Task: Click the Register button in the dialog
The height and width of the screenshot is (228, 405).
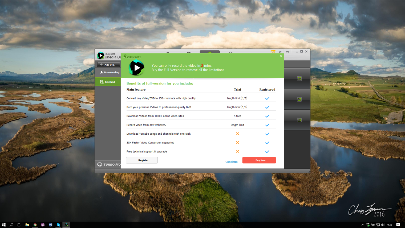Action: pyautogui.click(x=142, y=160)
